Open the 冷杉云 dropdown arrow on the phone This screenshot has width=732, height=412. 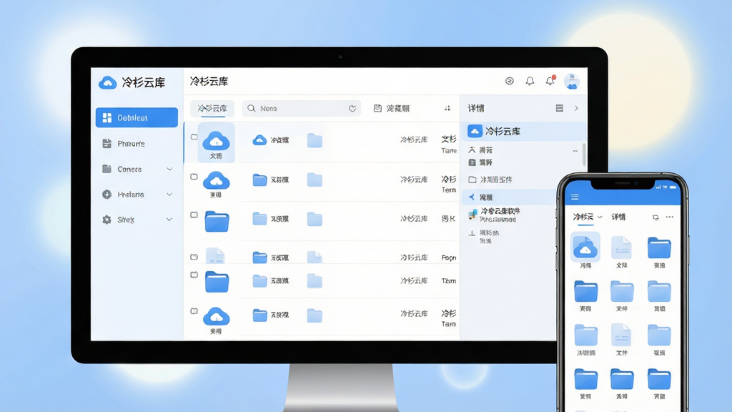(600, 217)
